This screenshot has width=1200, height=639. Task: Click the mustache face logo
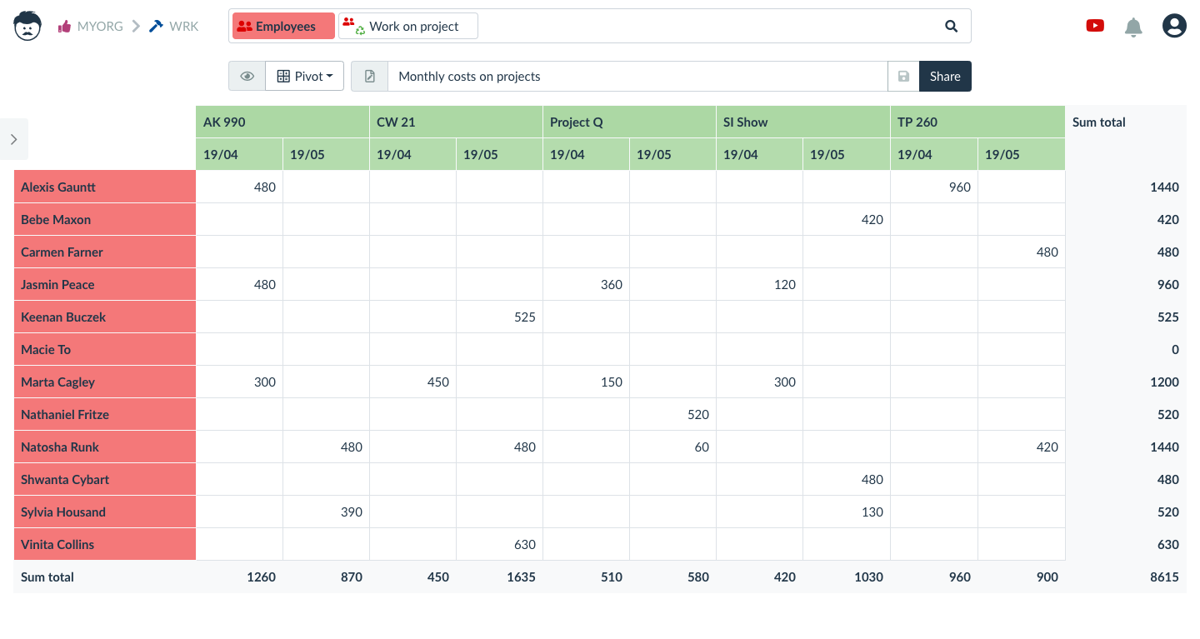tap(27, 26)
